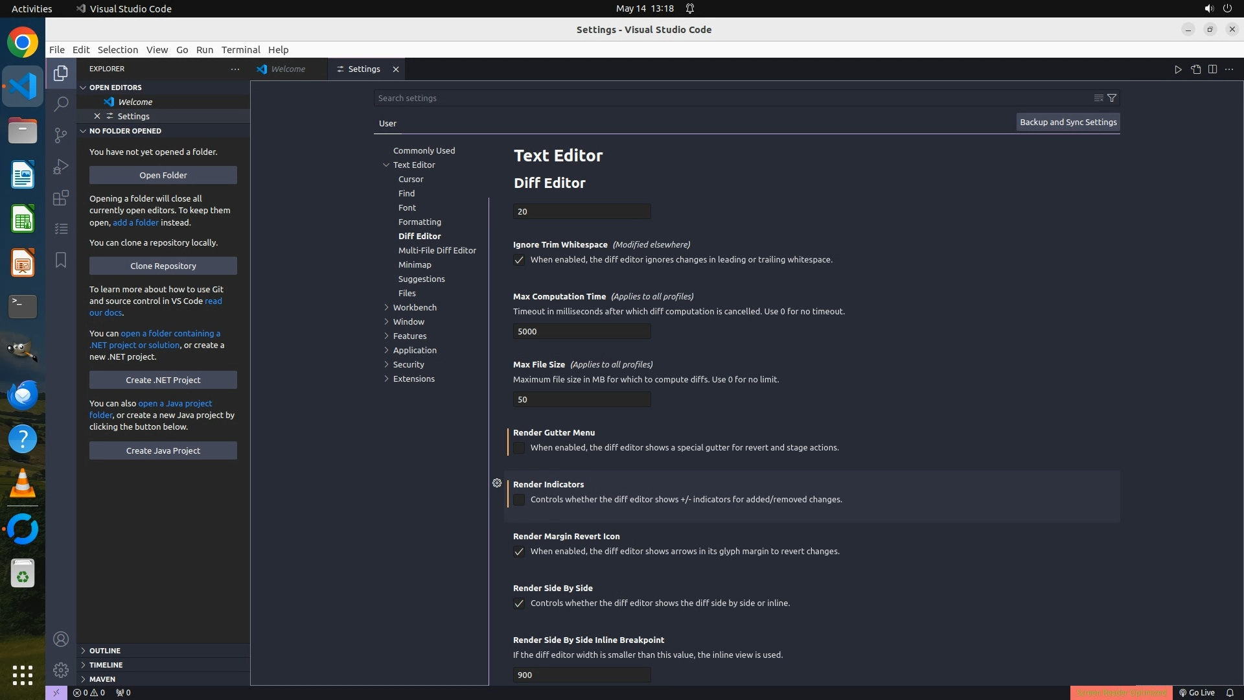
Task: Switch to the Welcome tab
Action: (288, 69)
